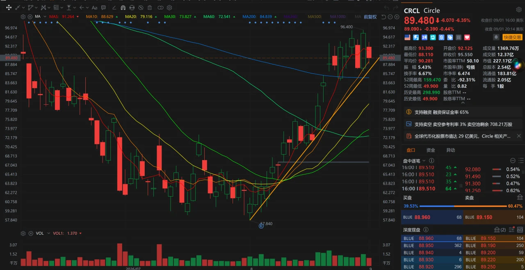
Task: Select the arrow marker drawing tool
Action: 82,7
